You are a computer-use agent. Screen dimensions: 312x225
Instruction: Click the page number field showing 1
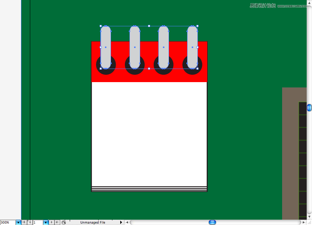(38, 223)
